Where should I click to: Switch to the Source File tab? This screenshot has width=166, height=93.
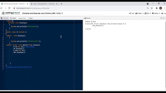22,18
